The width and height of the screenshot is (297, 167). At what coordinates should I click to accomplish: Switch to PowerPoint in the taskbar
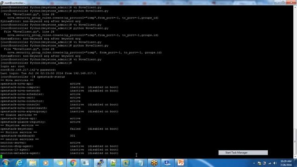point(181,163)
